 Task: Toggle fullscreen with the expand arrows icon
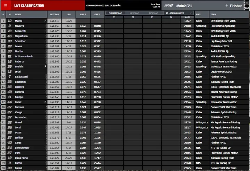tap(247, 3)
